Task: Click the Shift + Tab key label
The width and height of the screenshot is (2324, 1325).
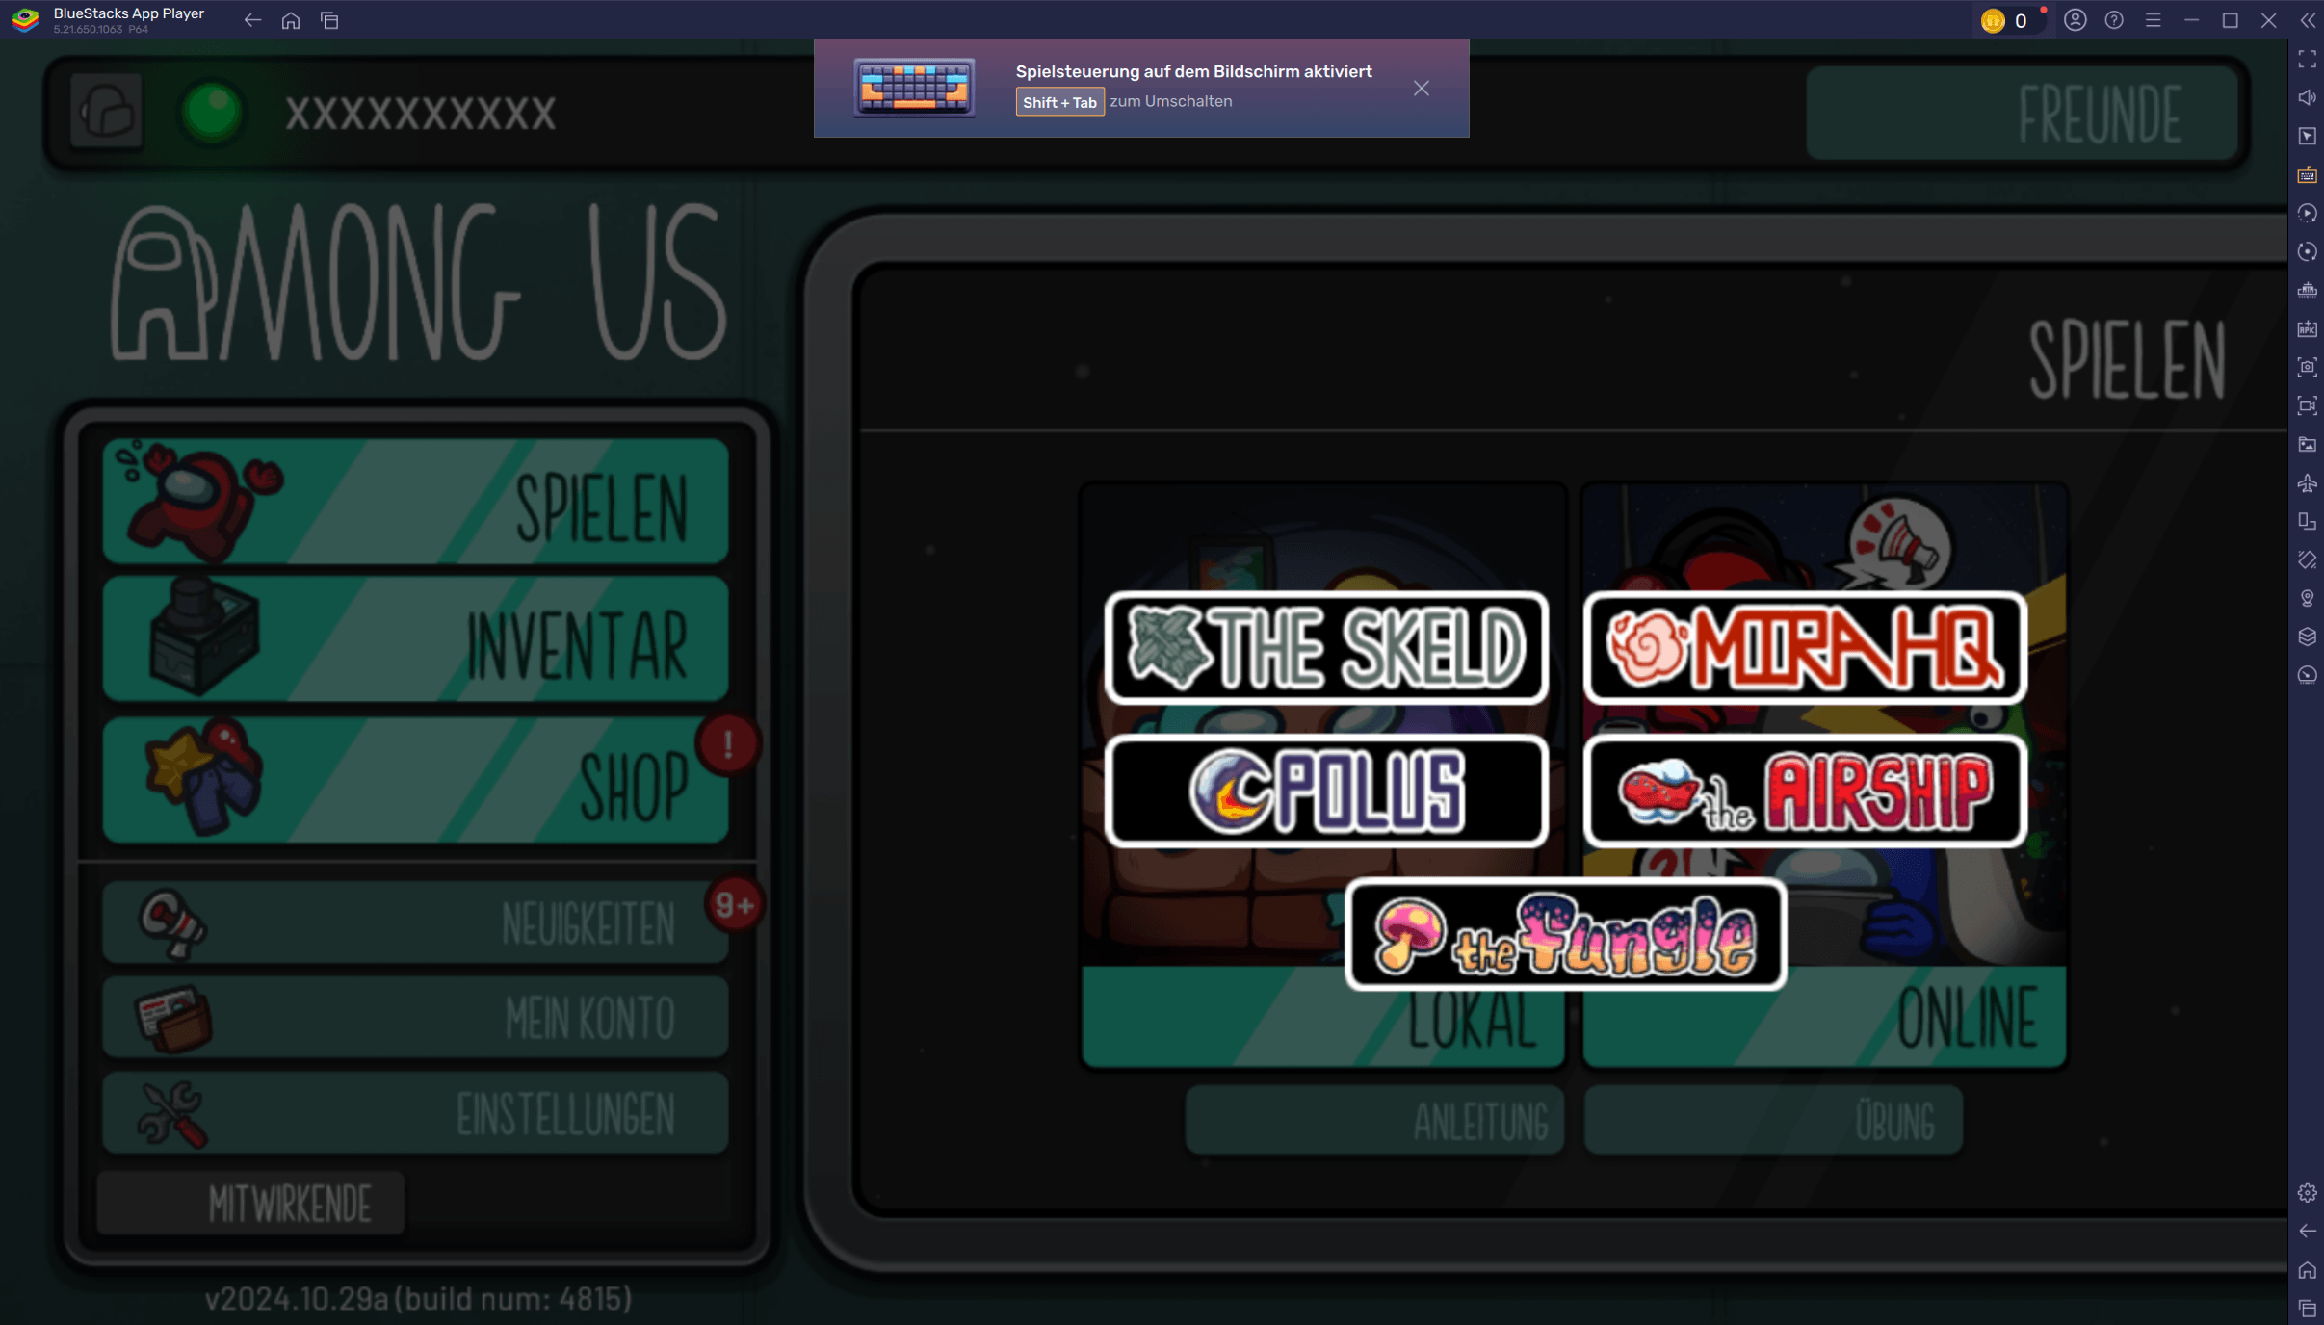Action: (x=1059, y=102)
